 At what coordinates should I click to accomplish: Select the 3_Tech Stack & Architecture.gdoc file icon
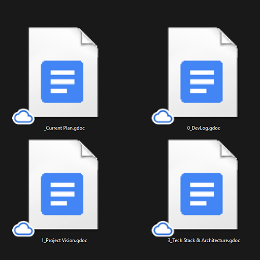tap(203, 184)
